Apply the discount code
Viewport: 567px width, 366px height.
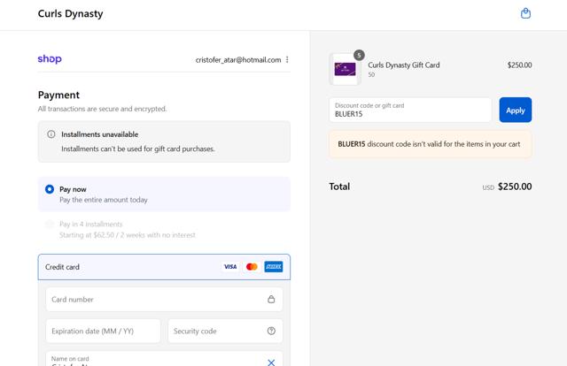click(x=516, y=110)
